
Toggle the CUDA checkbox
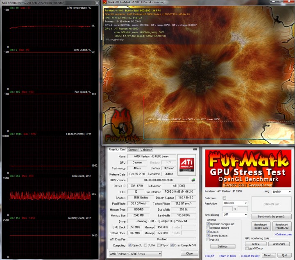point(145,245)
